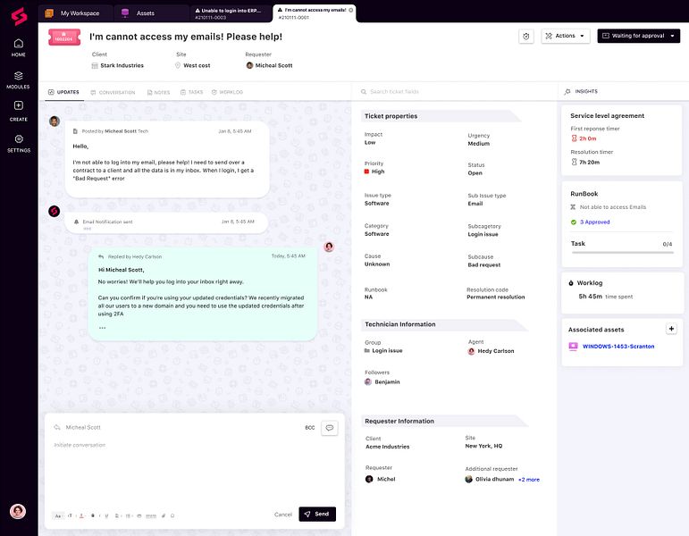This screenshot has height=536, width=689.
Task: Click the Insights panel icon
Action: (567, 91)
